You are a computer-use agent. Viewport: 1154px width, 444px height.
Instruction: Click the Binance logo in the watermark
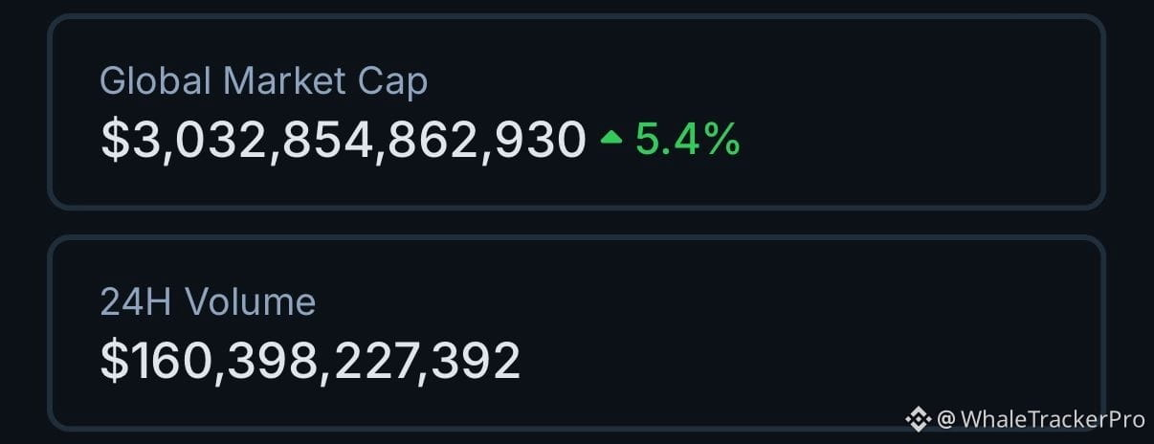pos(919,418)
